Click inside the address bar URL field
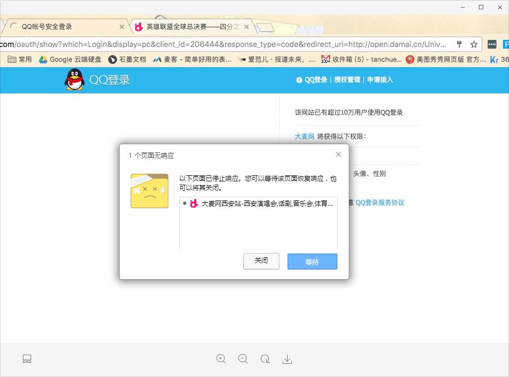This screenshot has height=377, width=509. click(x=219, y=44)
